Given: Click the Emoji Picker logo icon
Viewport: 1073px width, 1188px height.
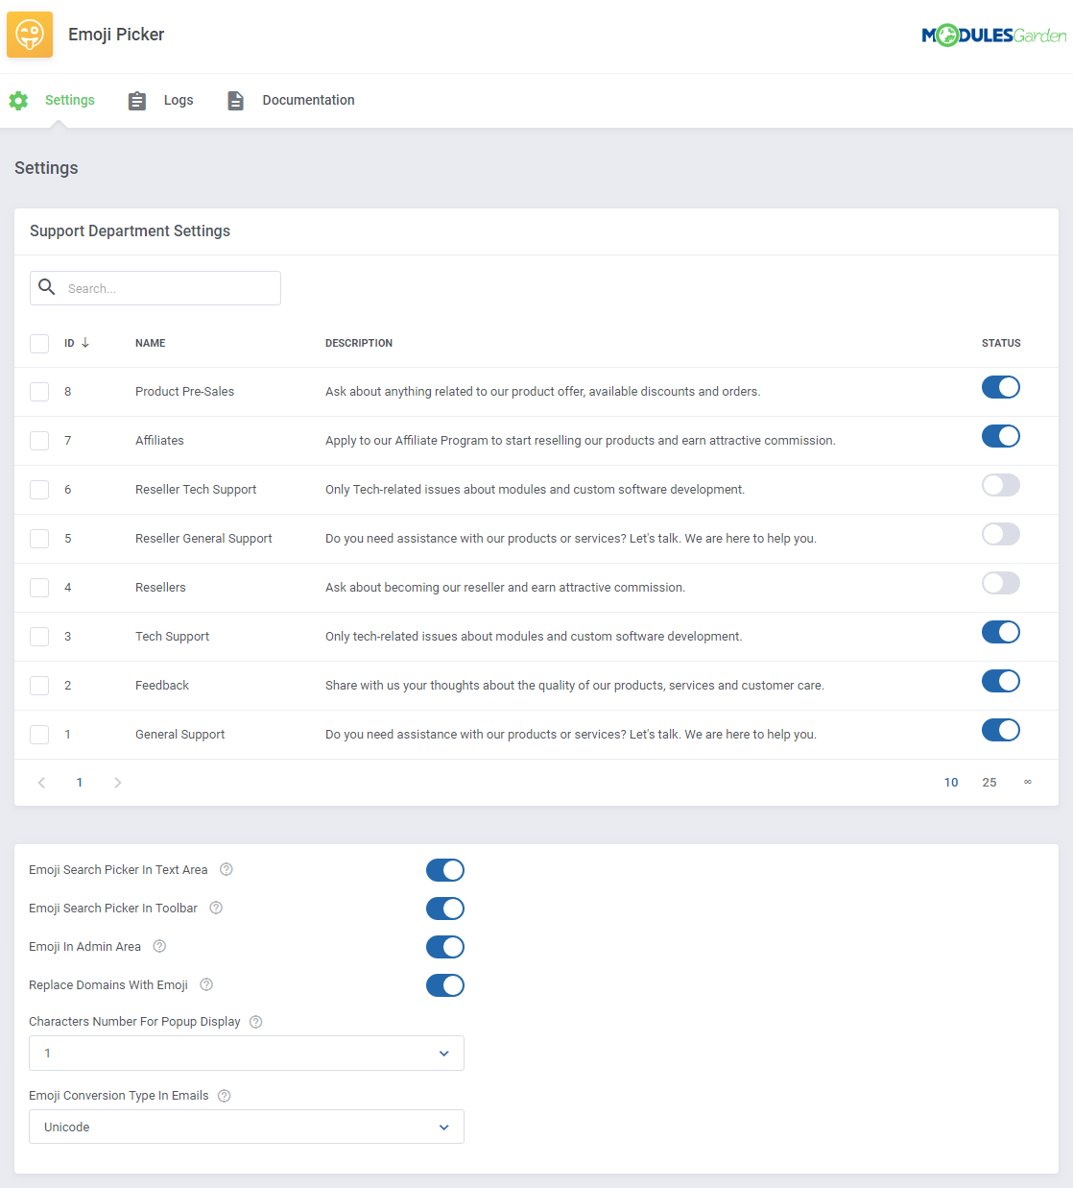Looking at the screenshot, I should (30, 35).
